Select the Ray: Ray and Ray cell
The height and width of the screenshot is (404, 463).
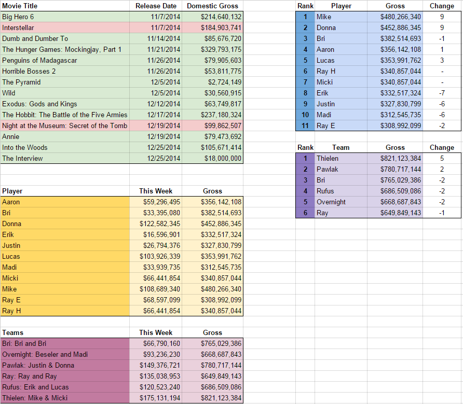pos(65,377)
